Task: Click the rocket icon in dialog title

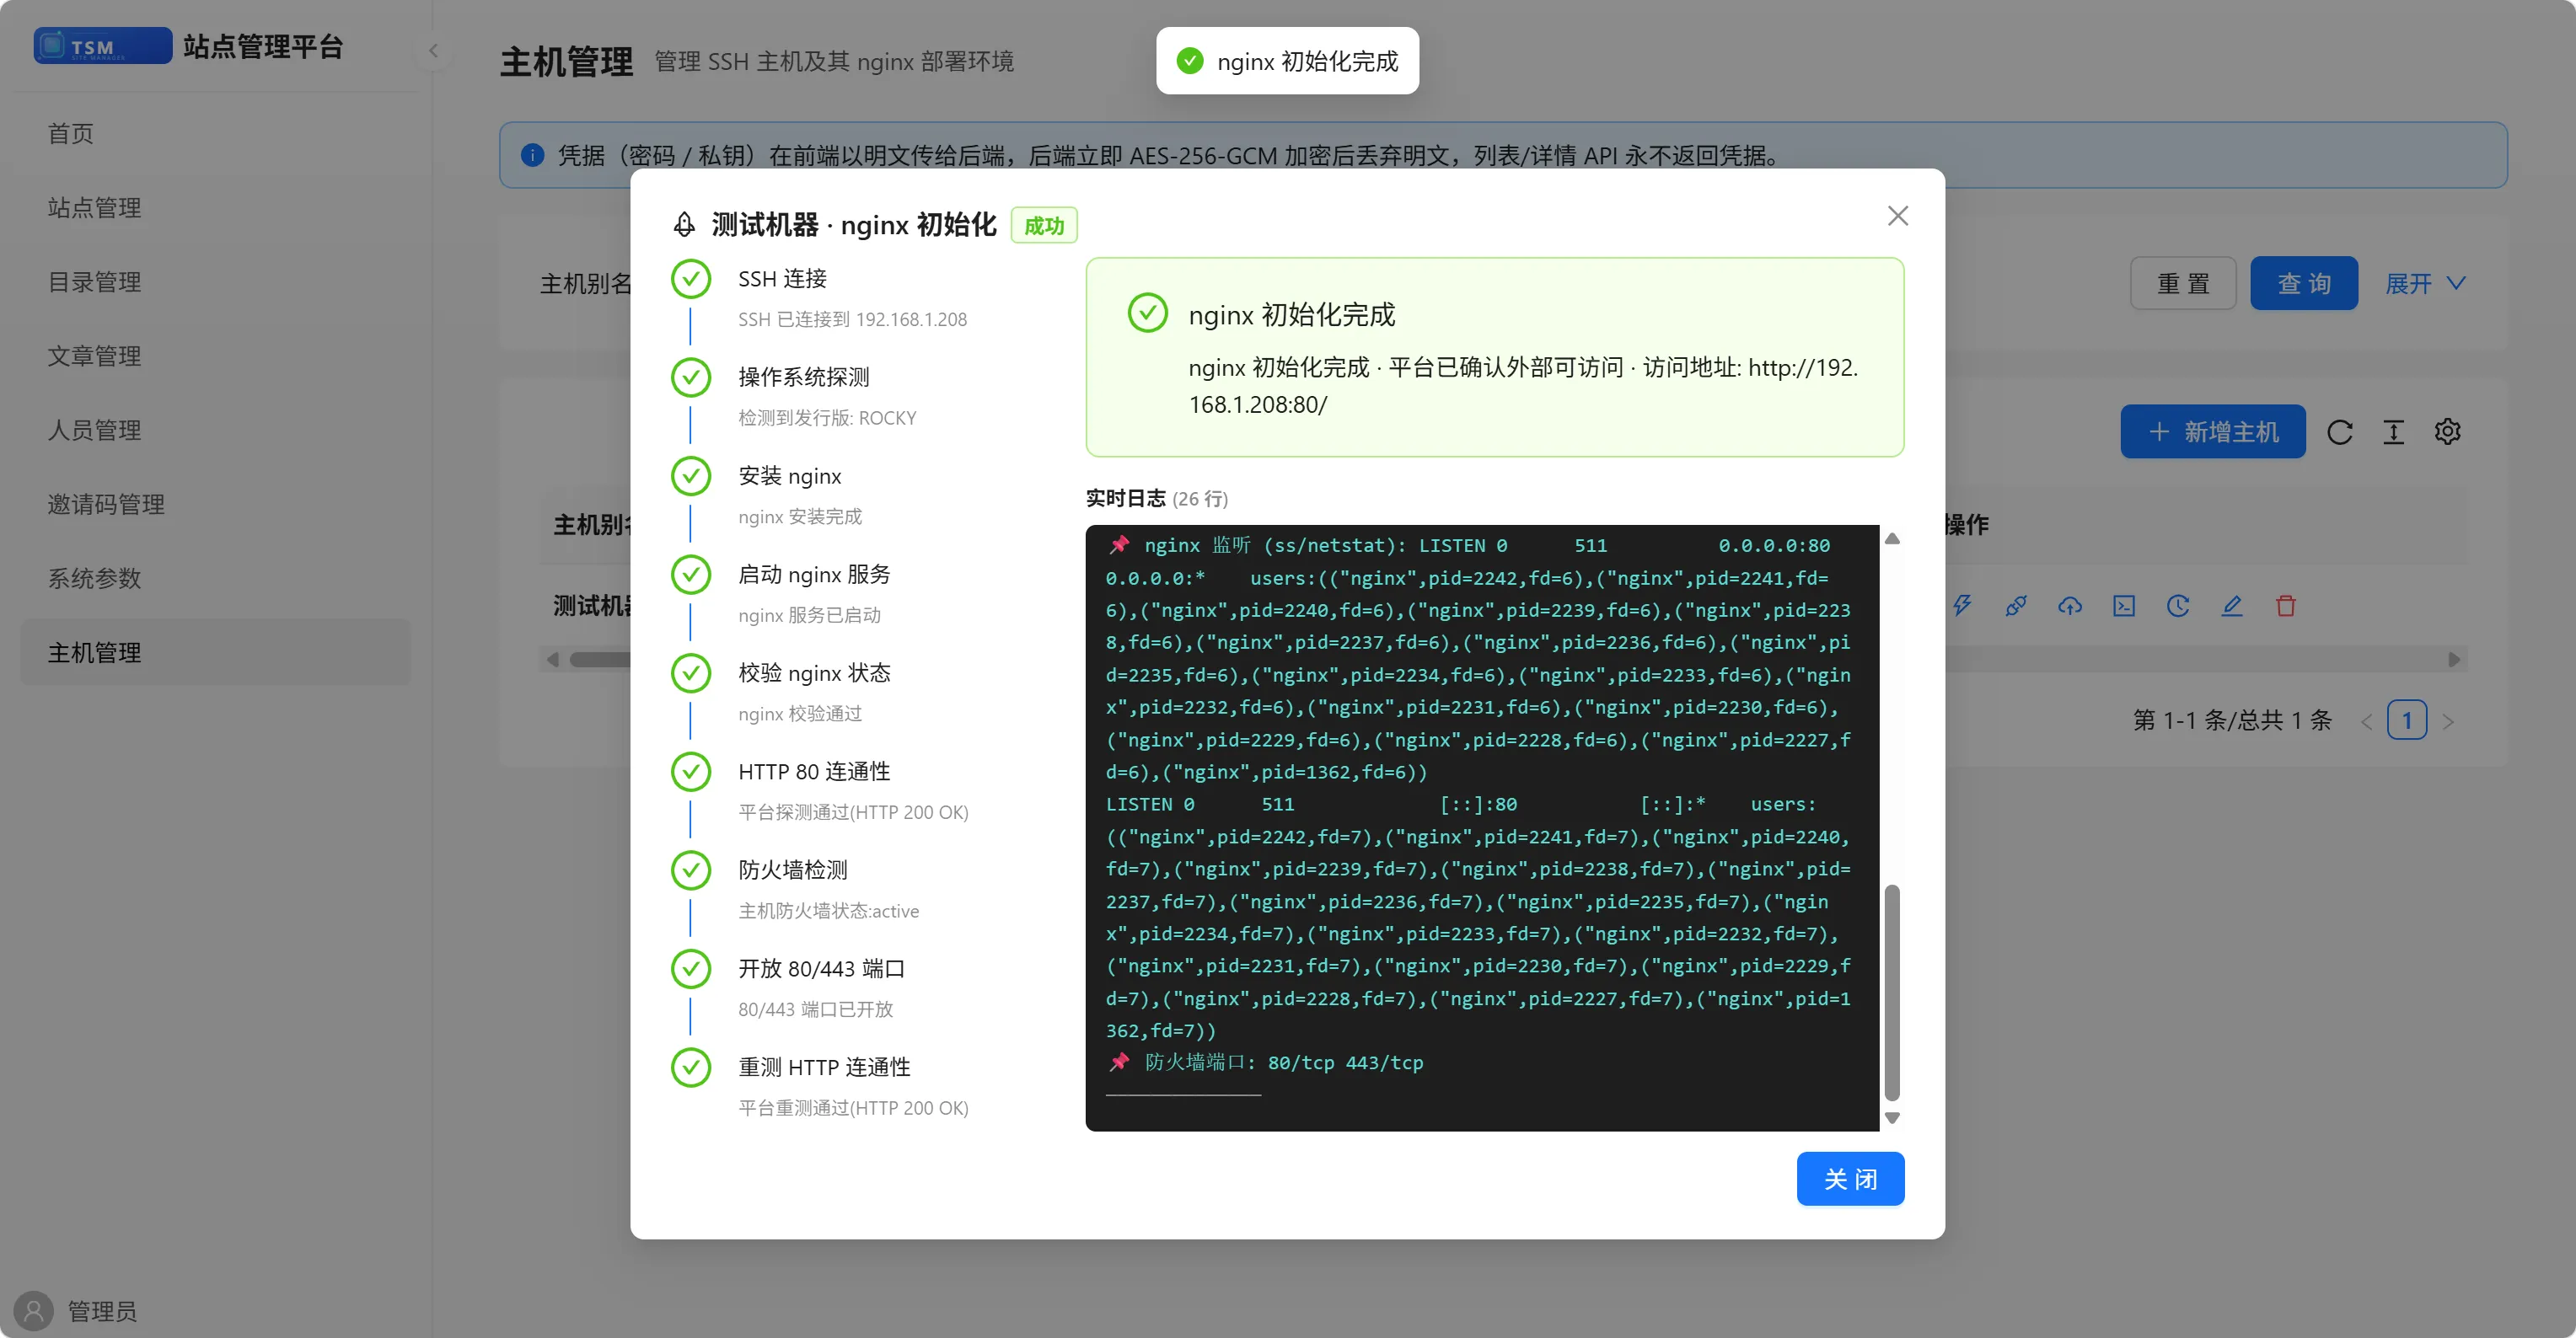Action: [684, 225]
